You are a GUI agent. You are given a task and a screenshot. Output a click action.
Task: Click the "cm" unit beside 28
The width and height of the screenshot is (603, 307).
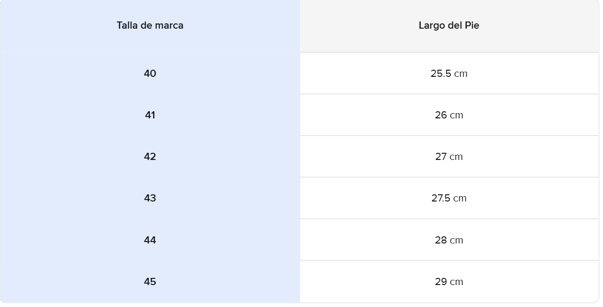click(456, 241)
